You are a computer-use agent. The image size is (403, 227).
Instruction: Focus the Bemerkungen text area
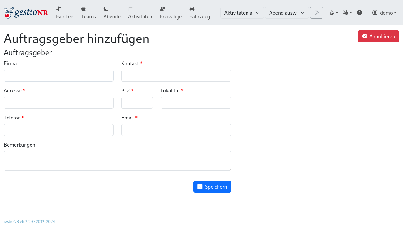[117, 160]
